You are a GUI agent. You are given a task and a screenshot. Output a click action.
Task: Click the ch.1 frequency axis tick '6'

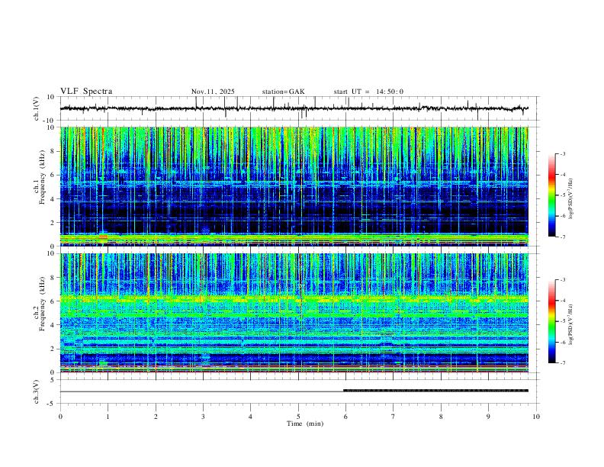click(x=53, y=175)
